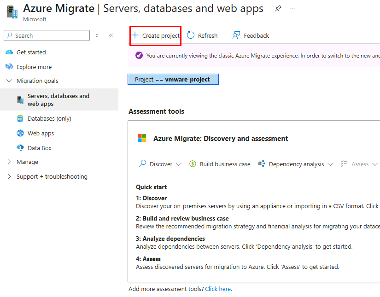Open Feedback via the person icon
The image size is (380, 297).
point(236,35)
